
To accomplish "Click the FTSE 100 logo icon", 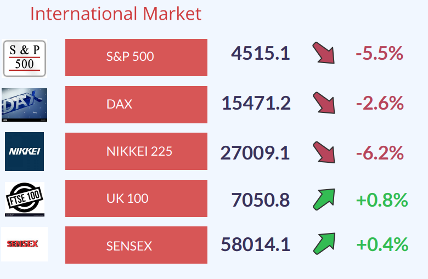I will click(x=24, y=197).
